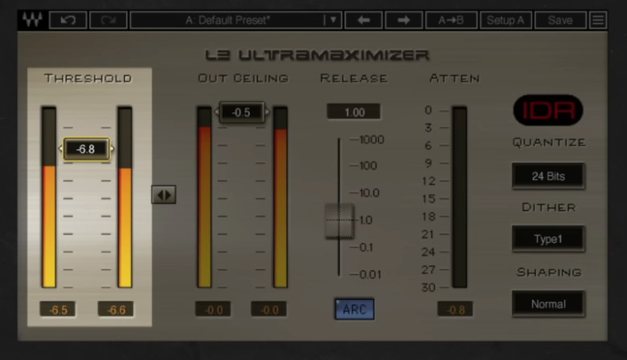627x360 pixels.
Task: Click the right Out Ceiling meter
Action: (281, 197)
